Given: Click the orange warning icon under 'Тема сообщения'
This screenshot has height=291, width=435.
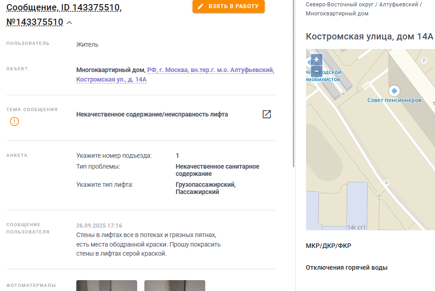Looking at the screenshot, I should (x=15, y=121).
